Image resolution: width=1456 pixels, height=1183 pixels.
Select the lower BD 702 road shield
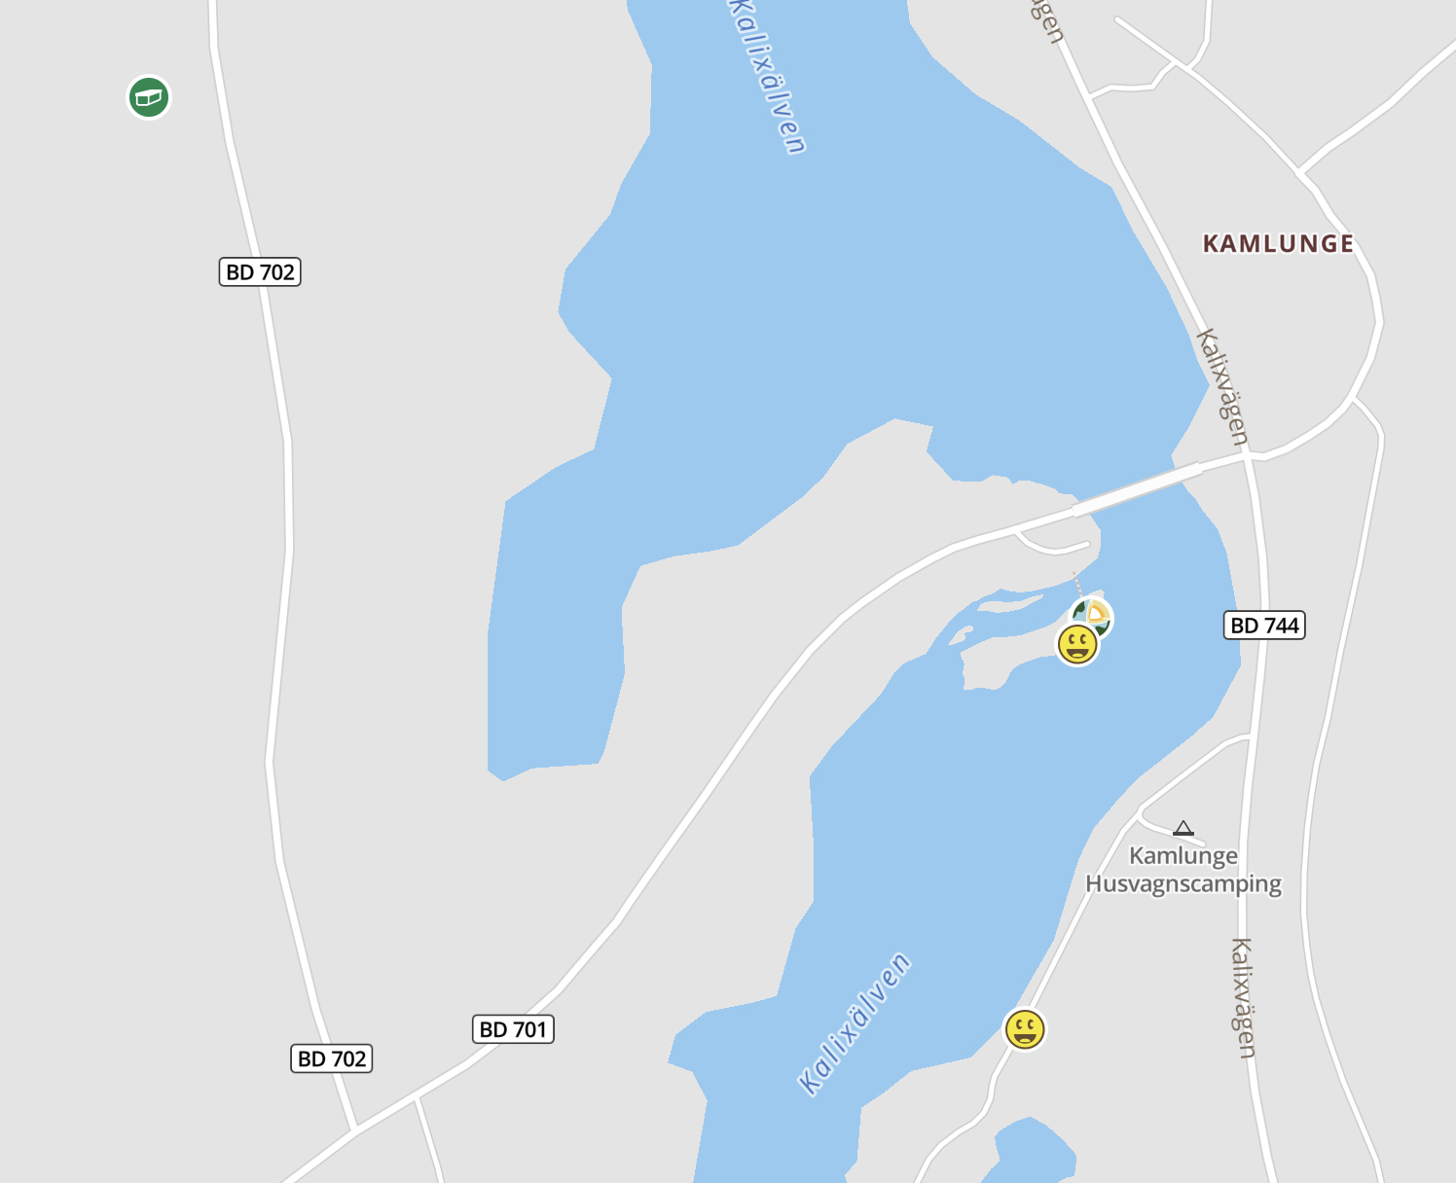click(332, 1058)
